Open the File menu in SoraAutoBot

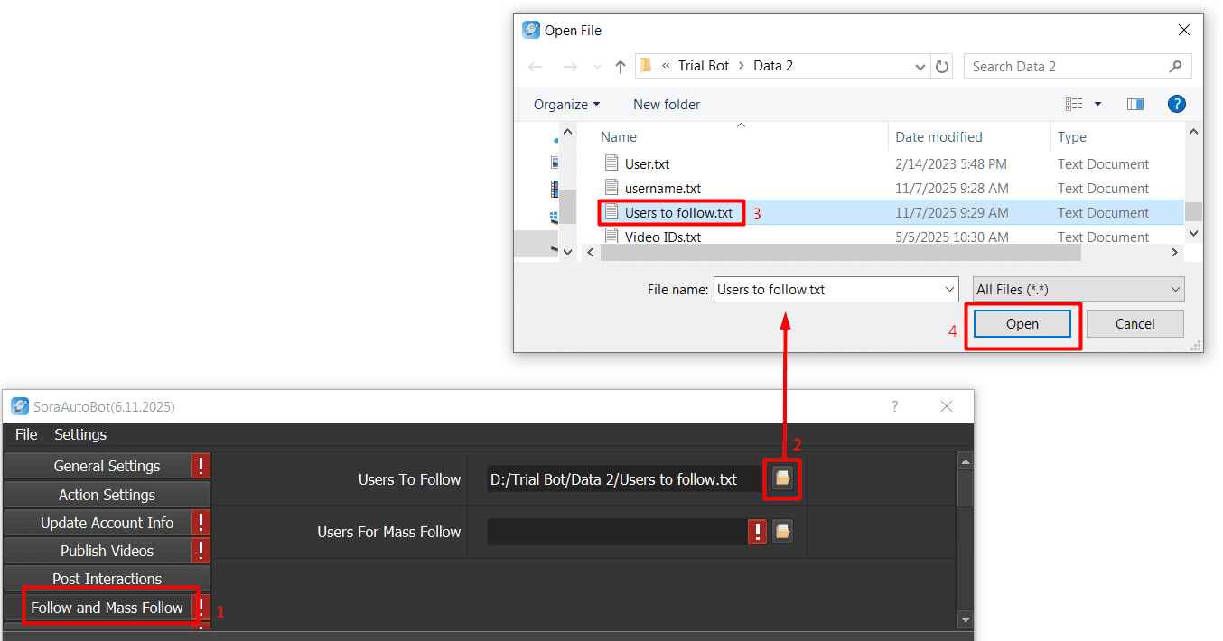click(x=25, y=434)
